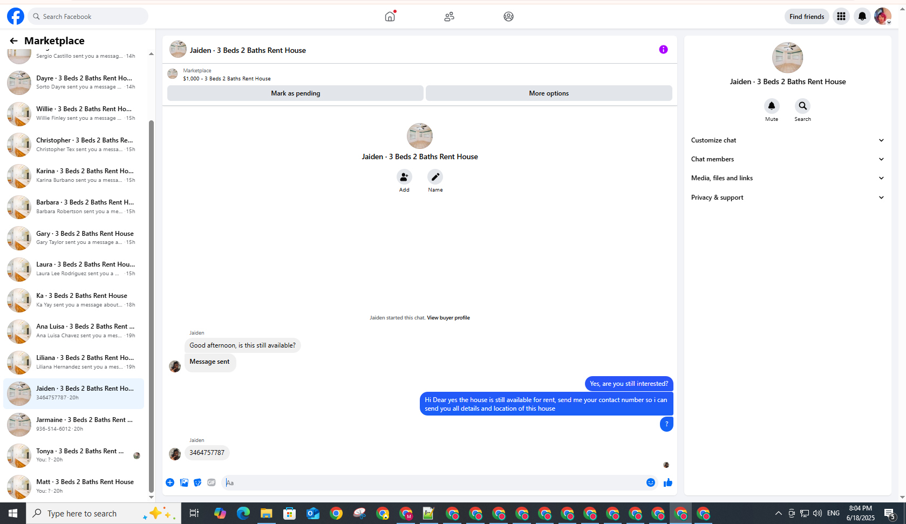Click the 'Good afternoon' message bubble
The width and height of the screenshot is (906, 524).
(x=242, y=345)
